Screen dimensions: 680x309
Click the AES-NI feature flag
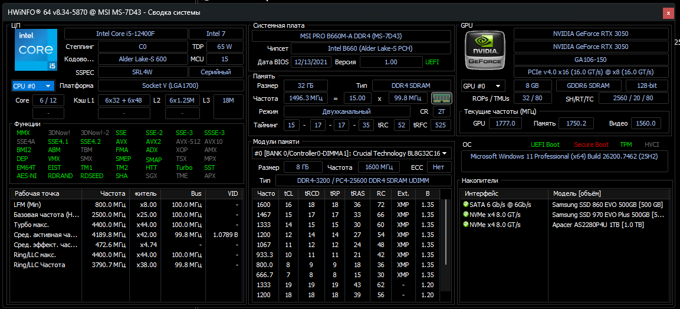27,176
